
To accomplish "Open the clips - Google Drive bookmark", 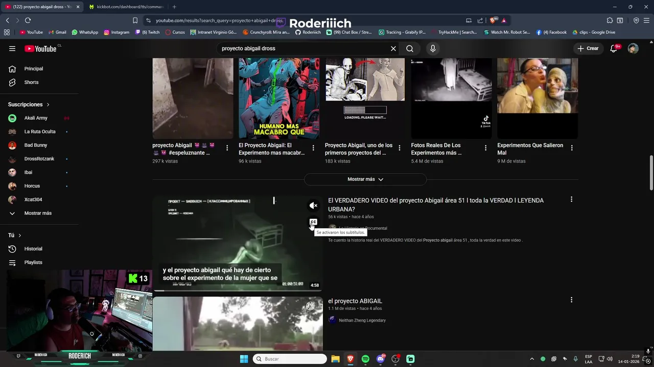I will tap(594, 32).
